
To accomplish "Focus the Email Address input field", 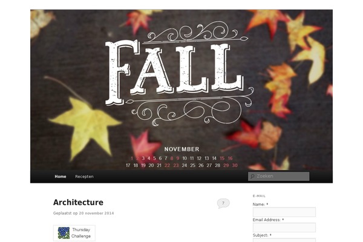I will pos(284,227).
